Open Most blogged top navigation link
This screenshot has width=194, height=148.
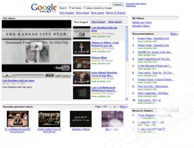pos(67,13)
